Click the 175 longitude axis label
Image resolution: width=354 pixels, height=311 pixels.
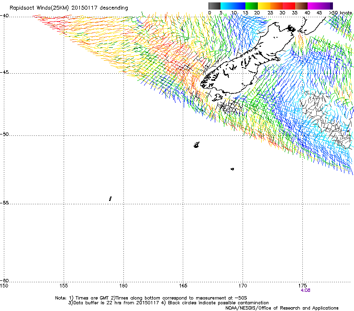pyautogui.click(x=302, y=286)
